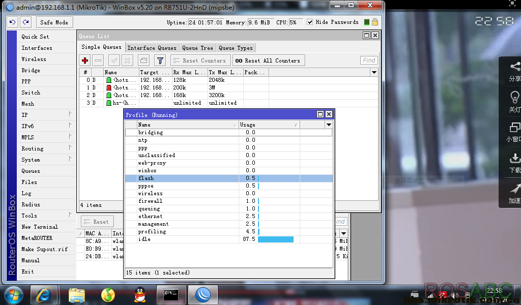The width and height of the screenshot is (521, 305).
Task: Switch to Queue Types tab
Action: coord(236,48)
